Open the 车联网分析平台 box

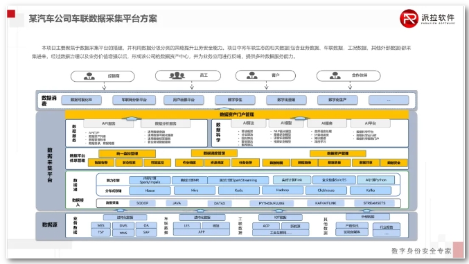tap(134, 100)
